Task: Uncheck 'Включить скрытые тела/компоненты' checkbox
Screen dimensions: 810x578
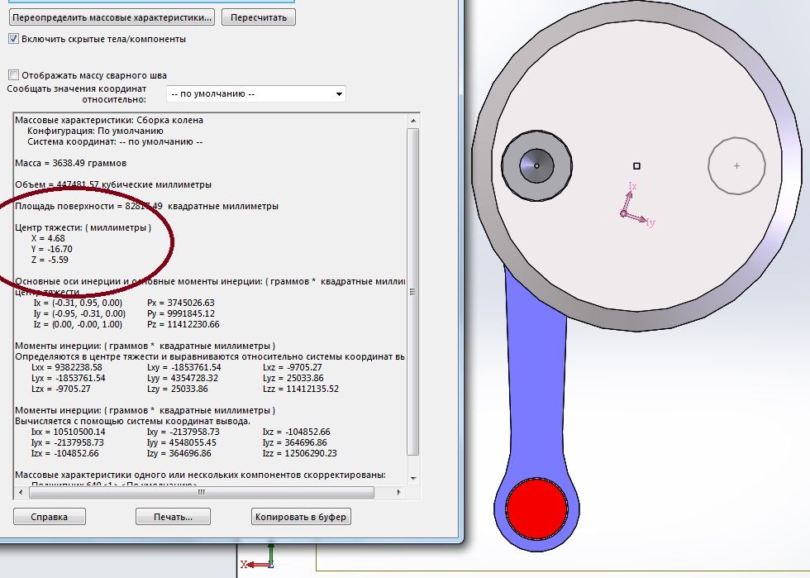Action: click(x=13, y=39)
